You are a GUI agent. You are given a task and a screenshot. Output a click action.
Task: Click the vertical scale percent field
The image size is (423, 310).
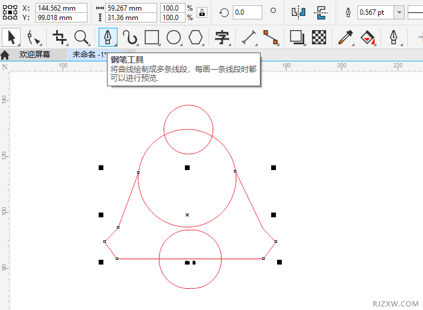click(x=173, y=18)
